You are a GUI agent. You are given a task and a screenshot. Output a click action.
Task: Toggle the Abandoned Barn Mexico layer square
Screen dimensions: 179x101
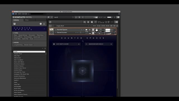pos(86,44)
